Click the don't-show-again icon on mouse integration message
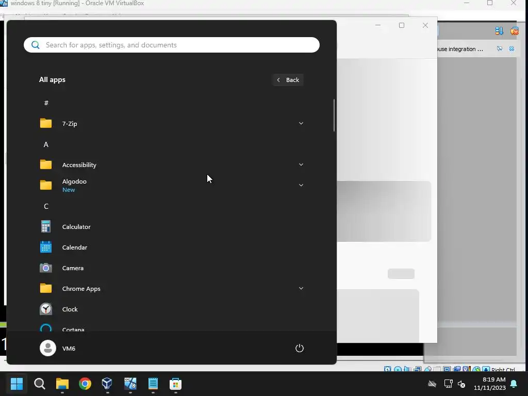Image resolution: width=528 pixels, height=396 pixels. click(500, 49)
